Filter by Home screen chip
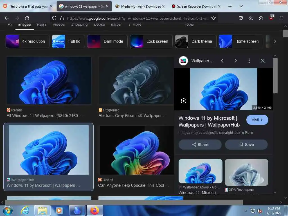288x216 pixels. (x=241, y=41)
